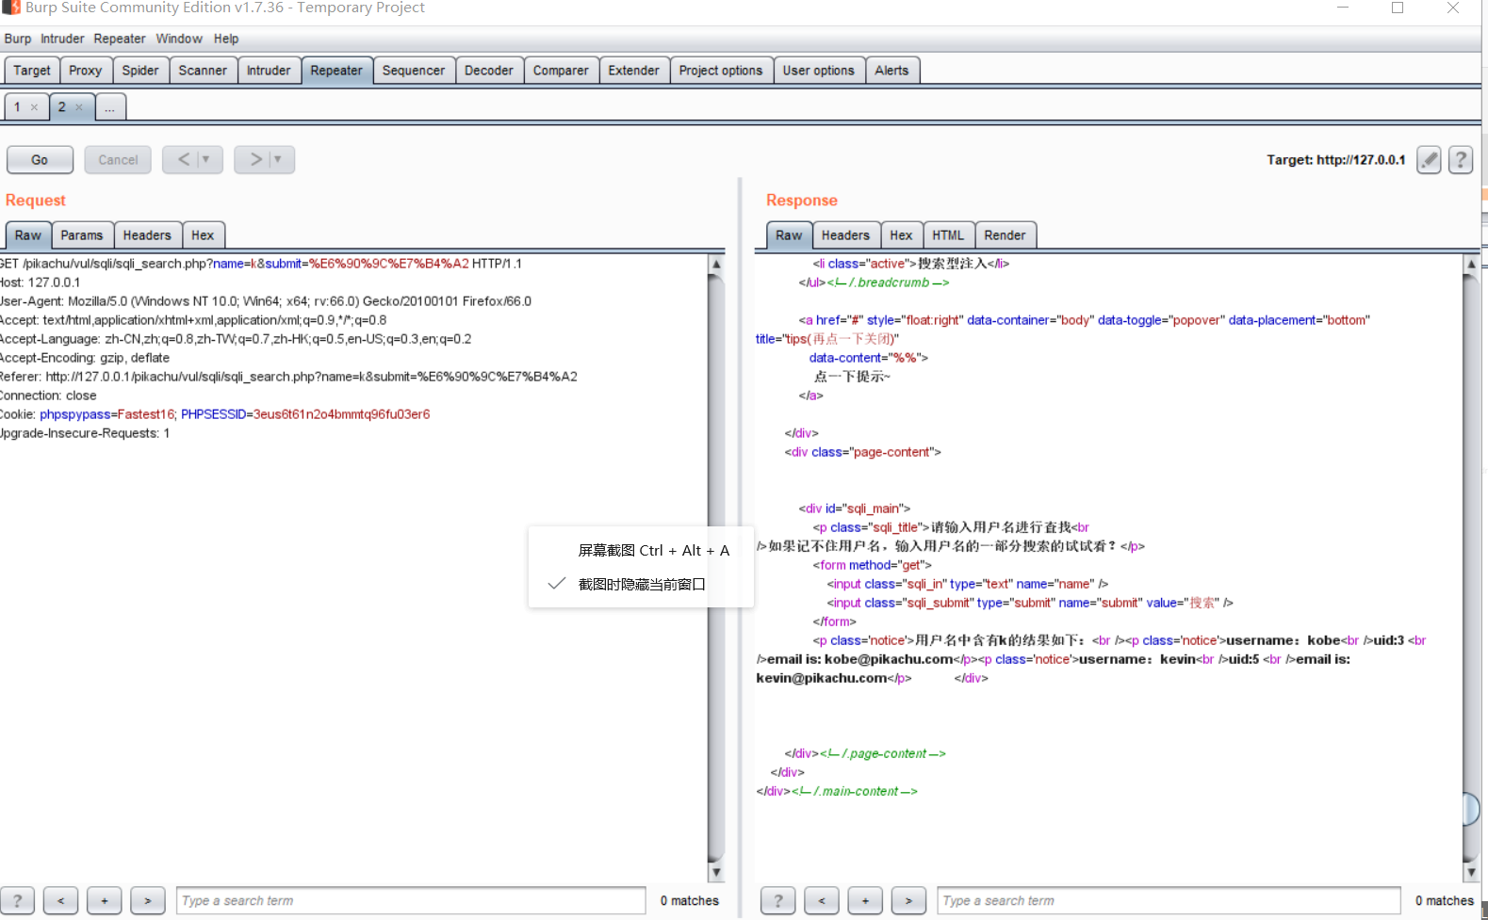Show the response Render tab
The height and width of the screenshot is (920, 1488).
[x=1005, y=235]
